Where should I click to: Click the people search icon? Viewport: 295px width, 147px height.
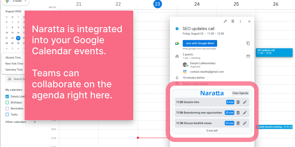tap(10, 79)
